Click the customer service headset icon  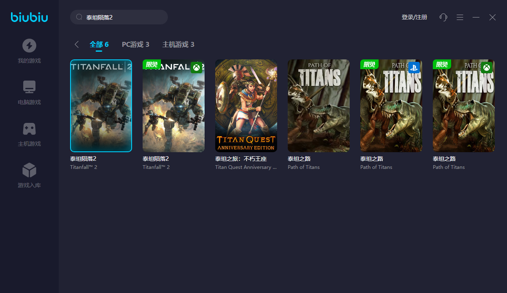(443, 17)
